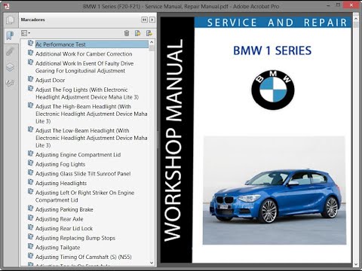
Task: Minimize the Adobe Acrobat Pro window
Action: [x=329, y=5]
